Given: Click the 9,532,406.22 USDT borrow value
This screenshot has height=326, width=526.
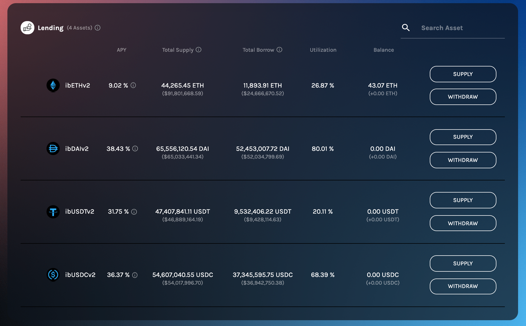Looking at the screenshot, I should 263,212.
